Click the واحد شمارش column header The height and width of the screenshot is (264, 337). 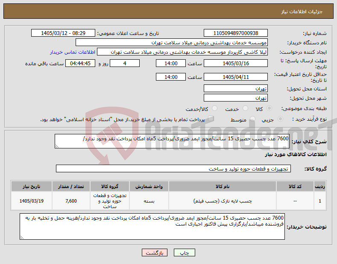pos(149,186)
